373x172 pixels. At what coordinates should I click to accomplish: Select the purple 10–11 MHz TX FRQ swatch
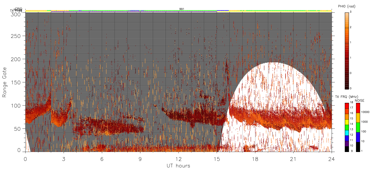347,143
